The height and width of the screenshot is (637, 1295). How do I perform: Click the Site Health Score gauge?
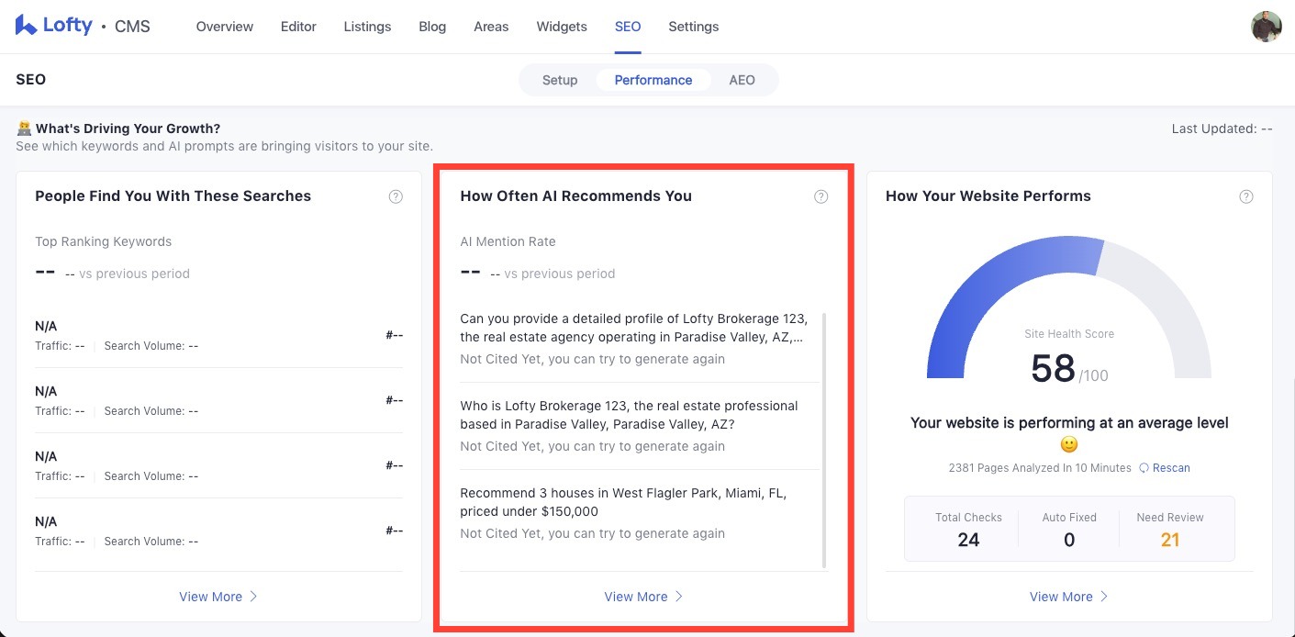click(x=1068, y=312)
